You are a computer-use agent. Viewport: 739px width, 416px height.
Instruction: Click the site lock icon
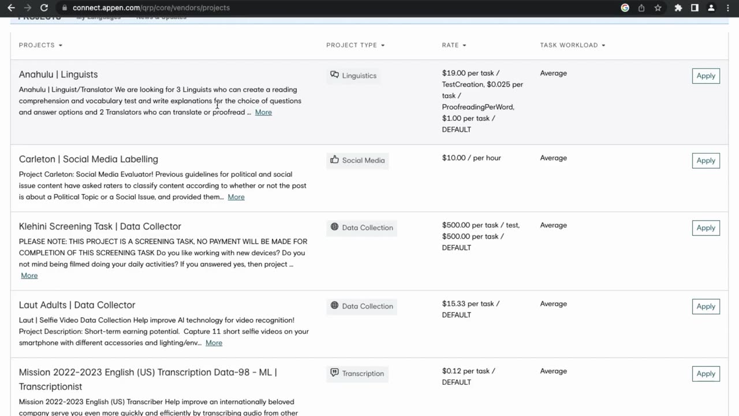(64, 8)
